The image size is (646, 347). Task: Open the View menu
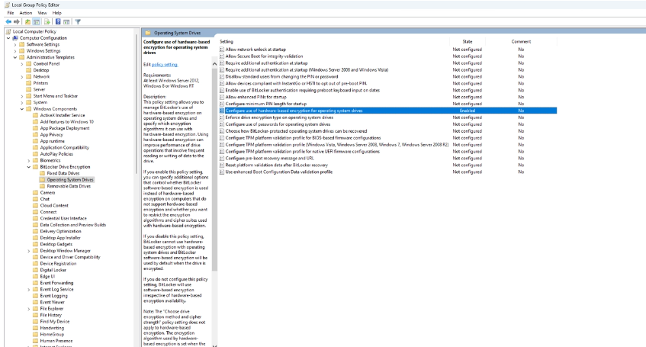pos(43,13)
